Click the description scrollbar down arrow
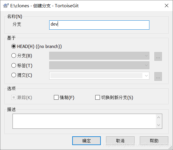 coord(158,125)
